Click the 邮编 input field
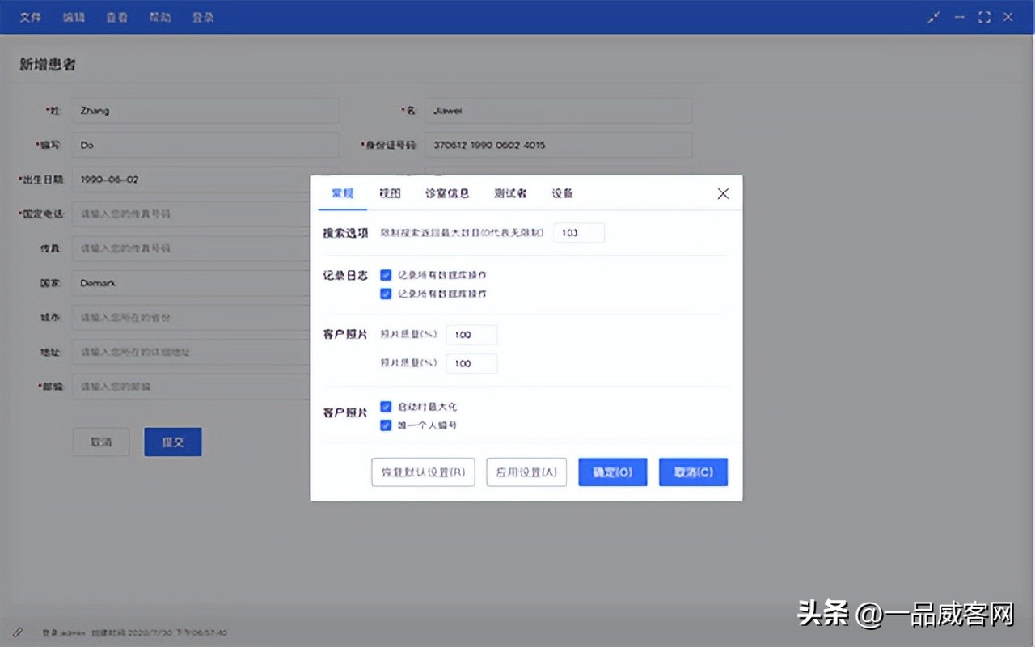Screen dimensions: 1035x647 click(x=192, y=387)
